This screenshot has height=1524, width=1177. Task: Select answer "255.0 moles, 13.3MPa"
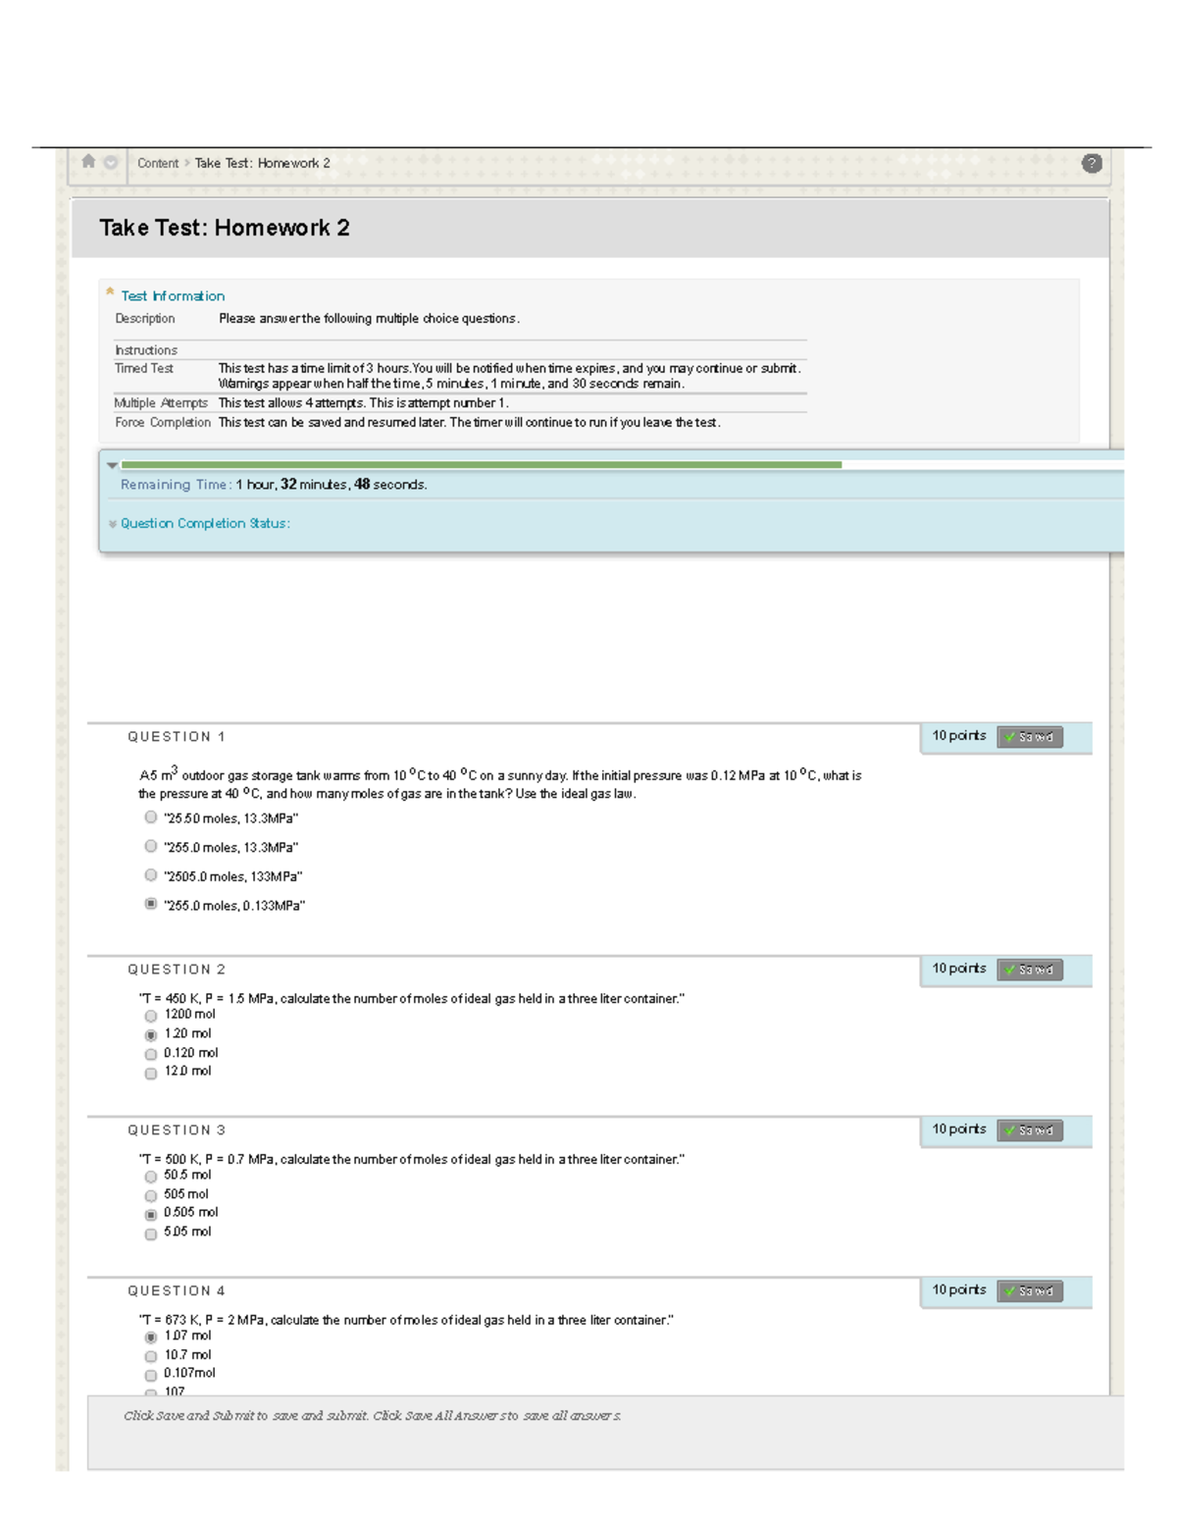pos(150,846)
